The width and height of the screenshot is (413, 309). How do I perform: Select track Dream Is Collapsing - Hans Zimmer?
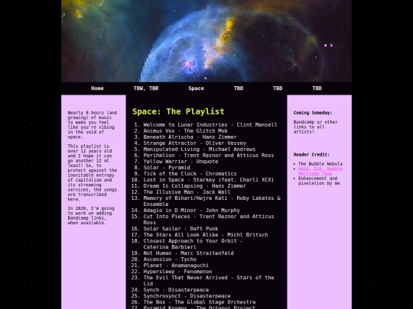coord(195,185)
